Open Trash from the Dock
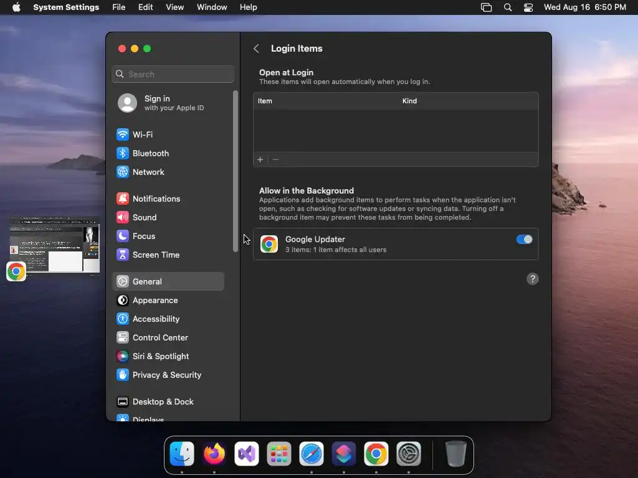The image size is (638, 478). pyautogui.click(x=455, y=454)
